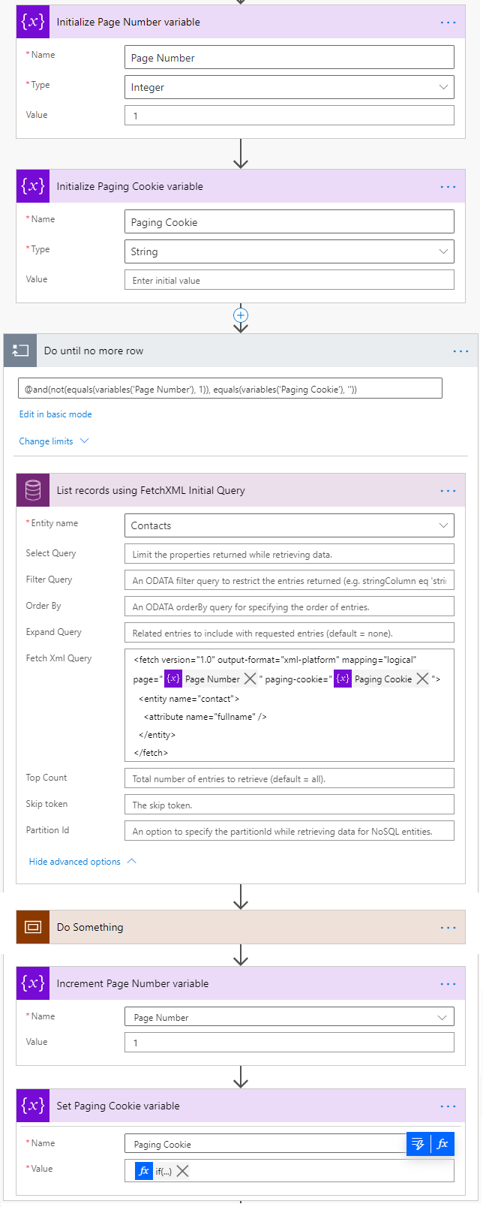Image resolution: width=483 pixels, height=1207 pixels.
Task: Click Hide advanced options link
Action: pyautogui.click(x=82, y=862)
